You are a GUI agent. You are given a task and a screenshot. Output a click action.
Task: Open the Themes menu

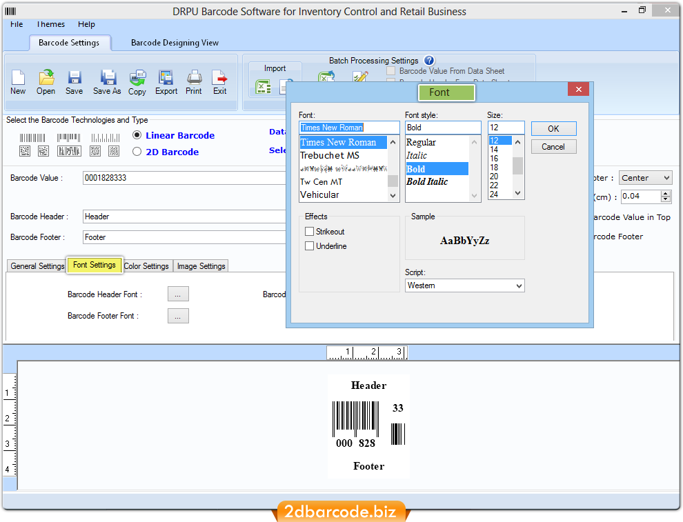(x=50, y=24)
